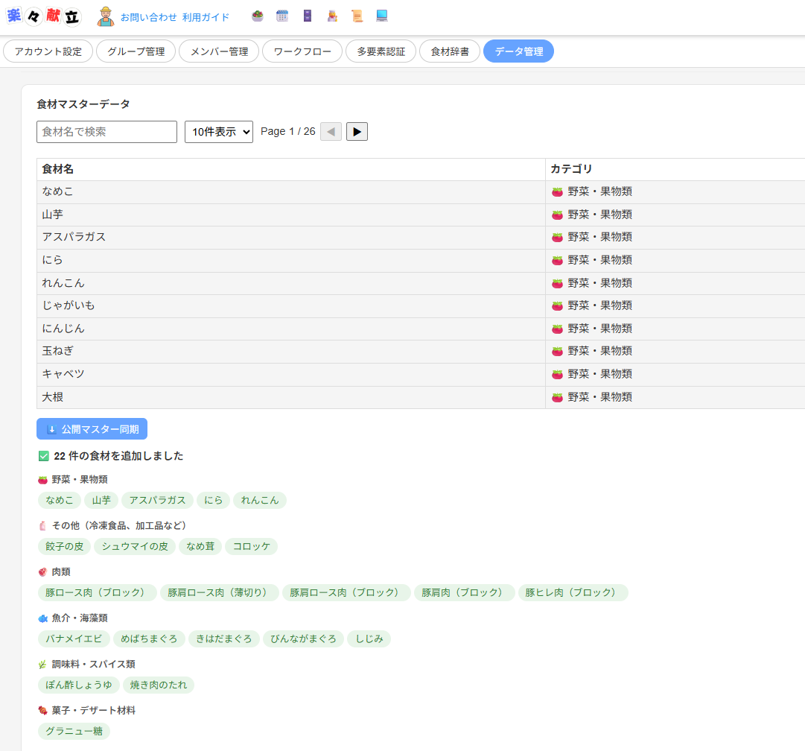Go to the next page arrow
This screenshot has height=751, width=805.
click(357, 132)
